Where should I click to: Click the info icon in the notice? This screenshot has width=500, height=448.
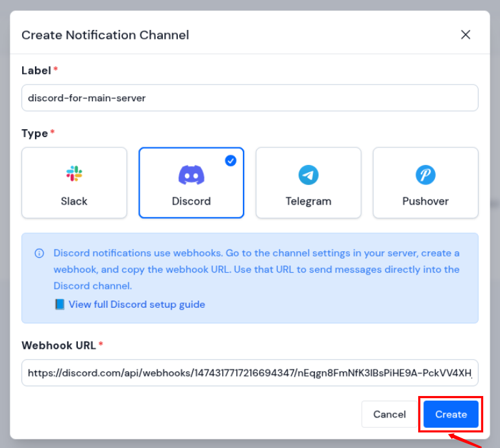point(39,253)
